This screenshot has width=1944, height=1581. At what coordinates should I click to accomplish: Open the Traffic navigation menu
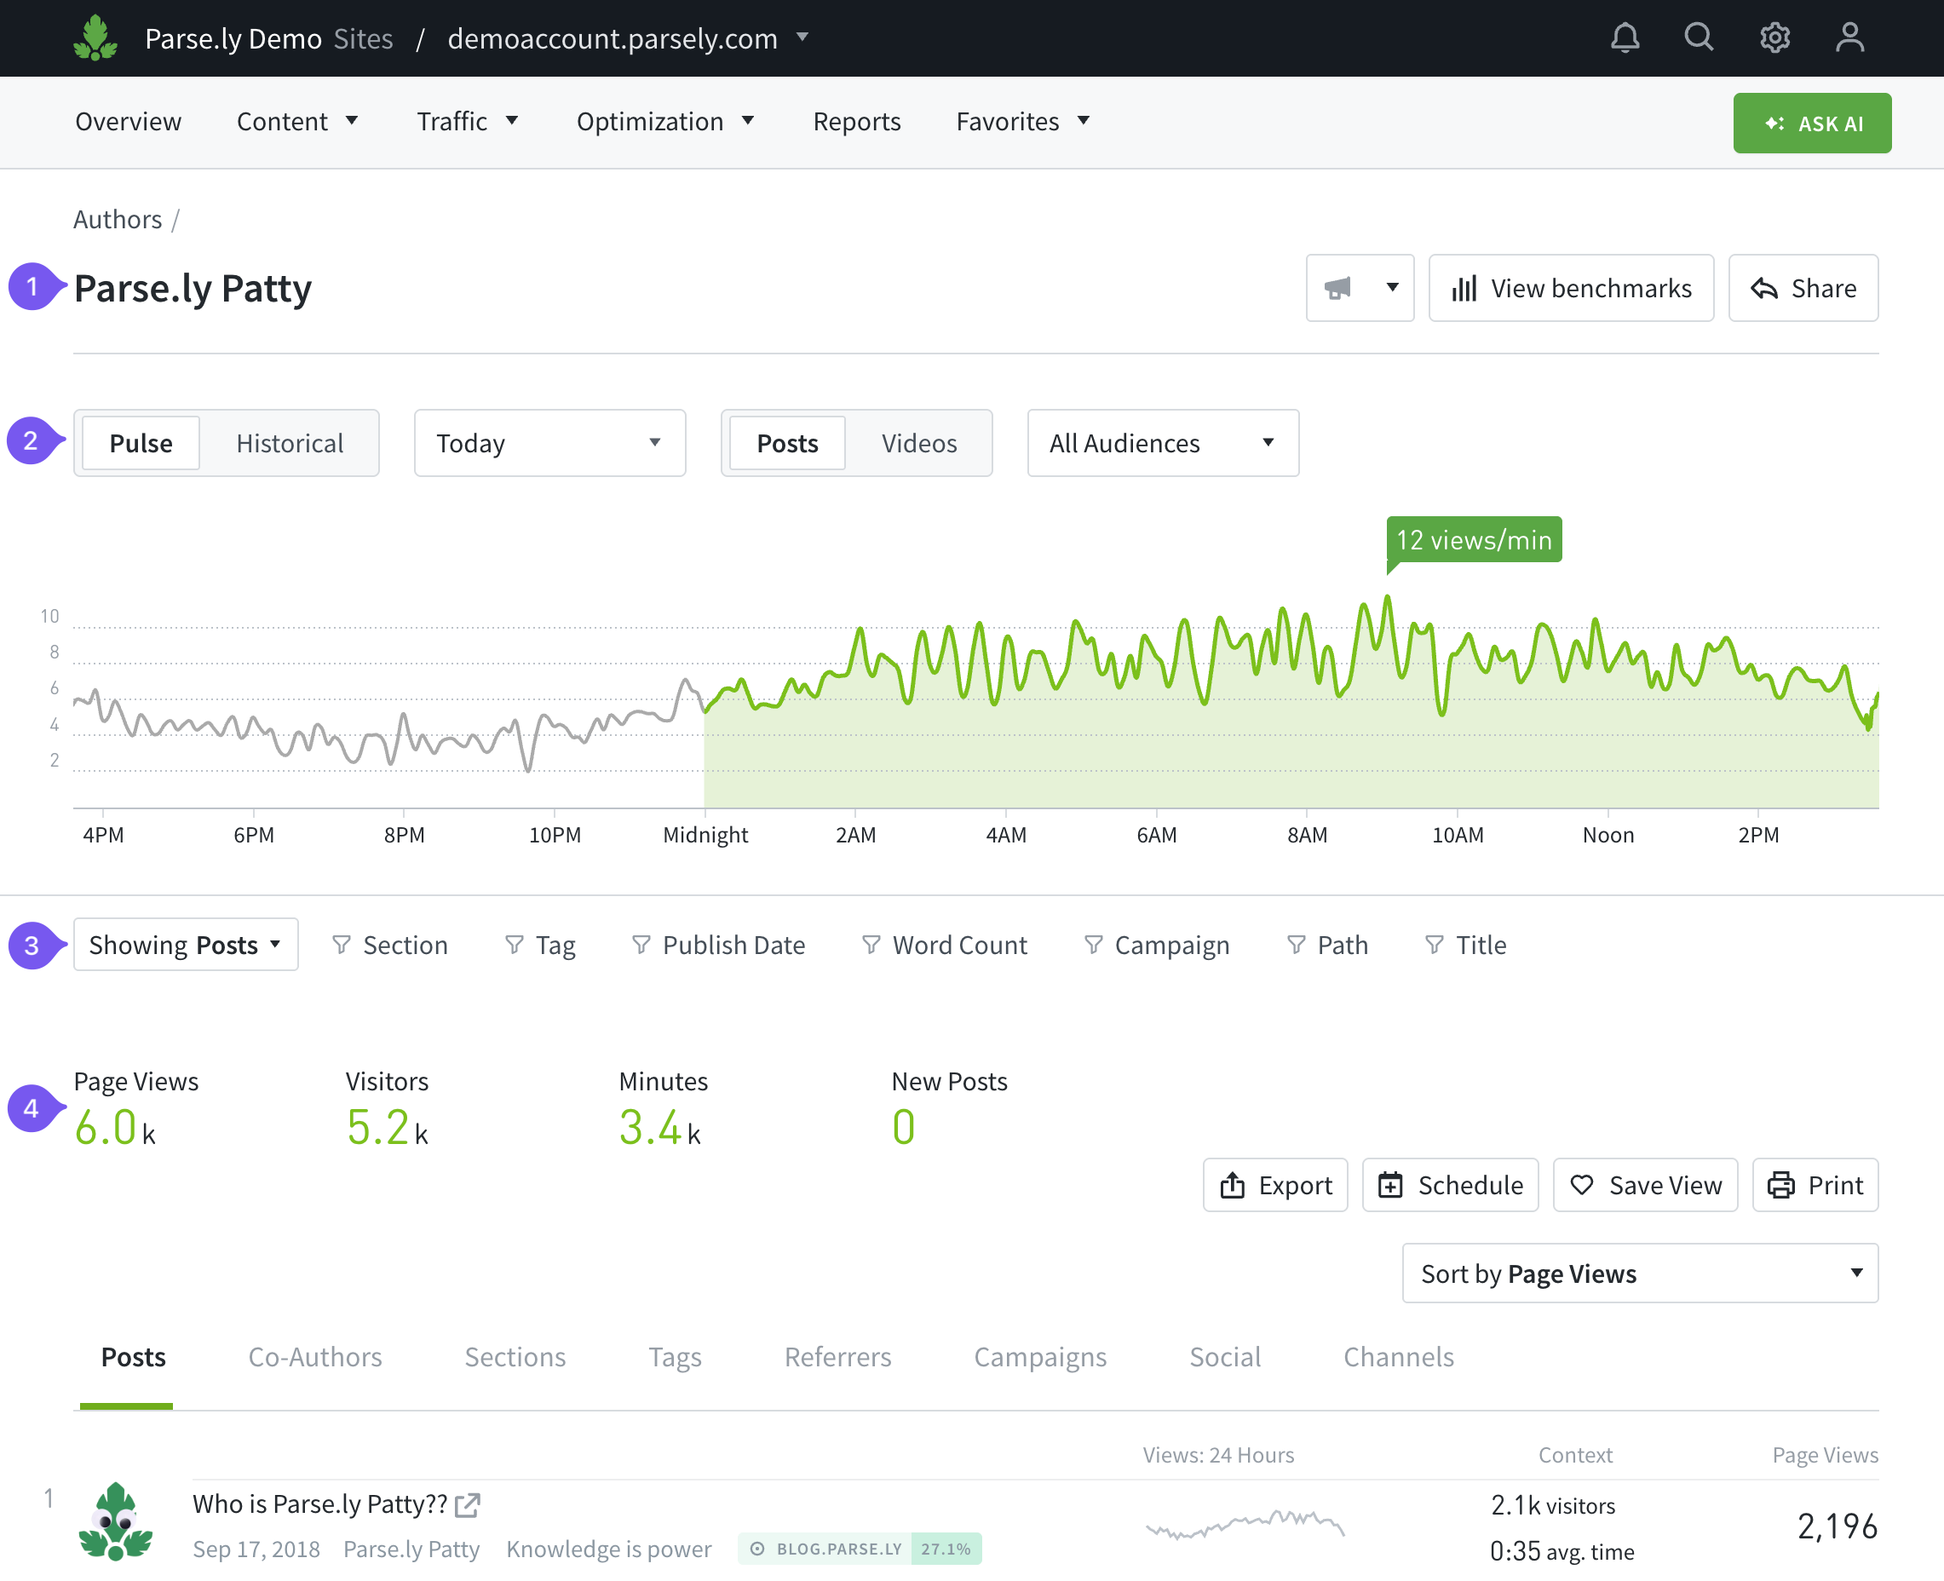(x=467, y=121)
